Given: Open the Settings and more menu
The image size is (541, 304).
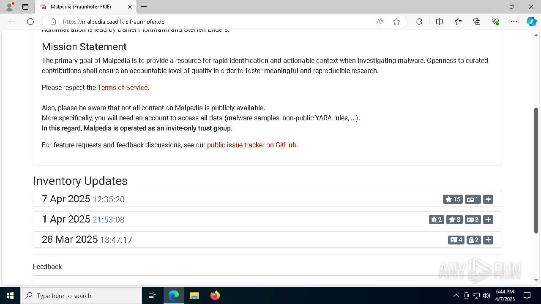Looking at the screenshot, I should [514, 22].
